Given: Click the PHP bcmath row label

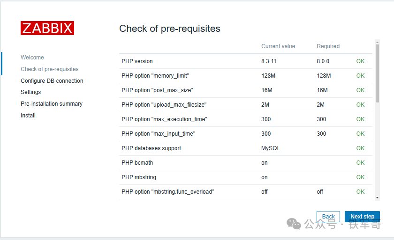Looking at the screenshot, I should [137, 163].
